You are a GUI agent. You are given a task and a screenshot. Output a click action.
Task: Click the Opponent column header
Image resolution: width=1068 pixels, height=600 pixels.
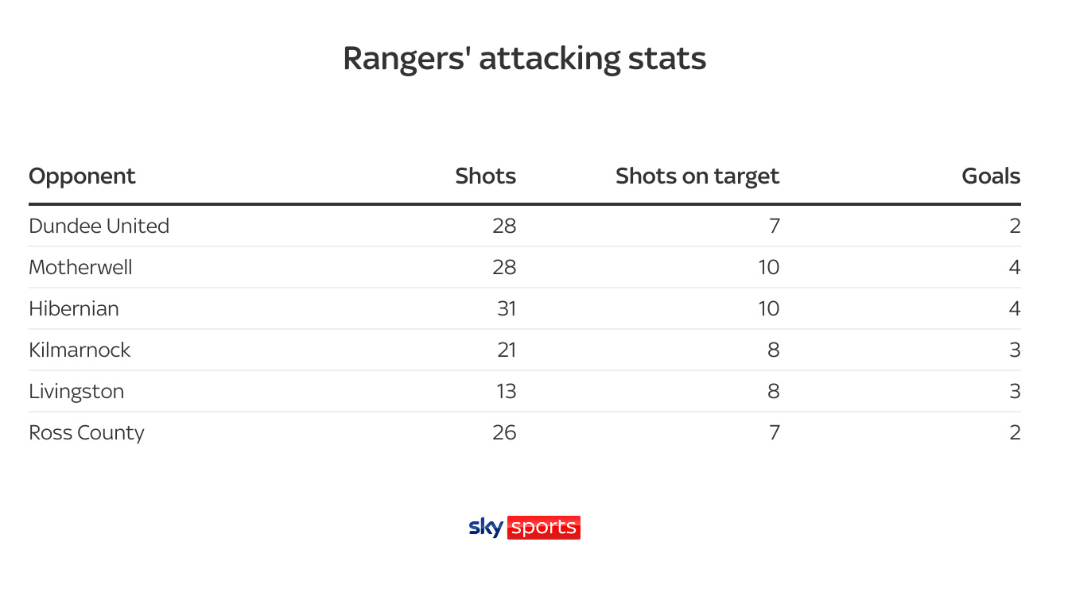tap(82, 176)
